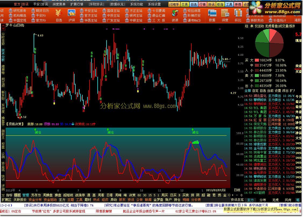The image size is (303, 217).
Task: Toggle the 买卖 signal button
Action: [185, 195]
